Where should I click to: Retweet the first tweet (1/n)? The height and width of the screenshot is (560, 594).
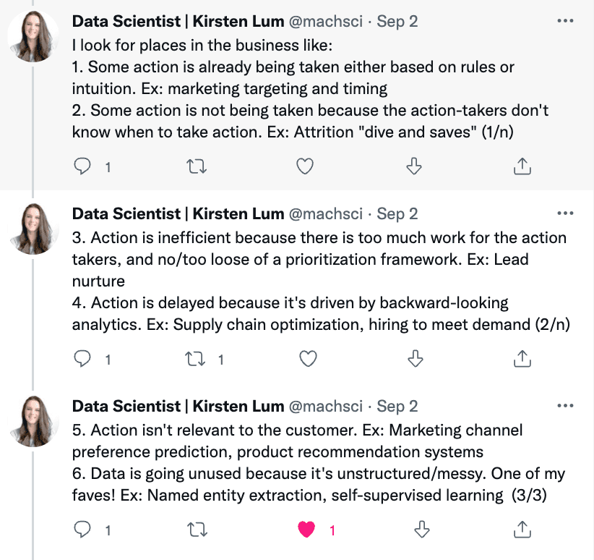click(196, 166)
